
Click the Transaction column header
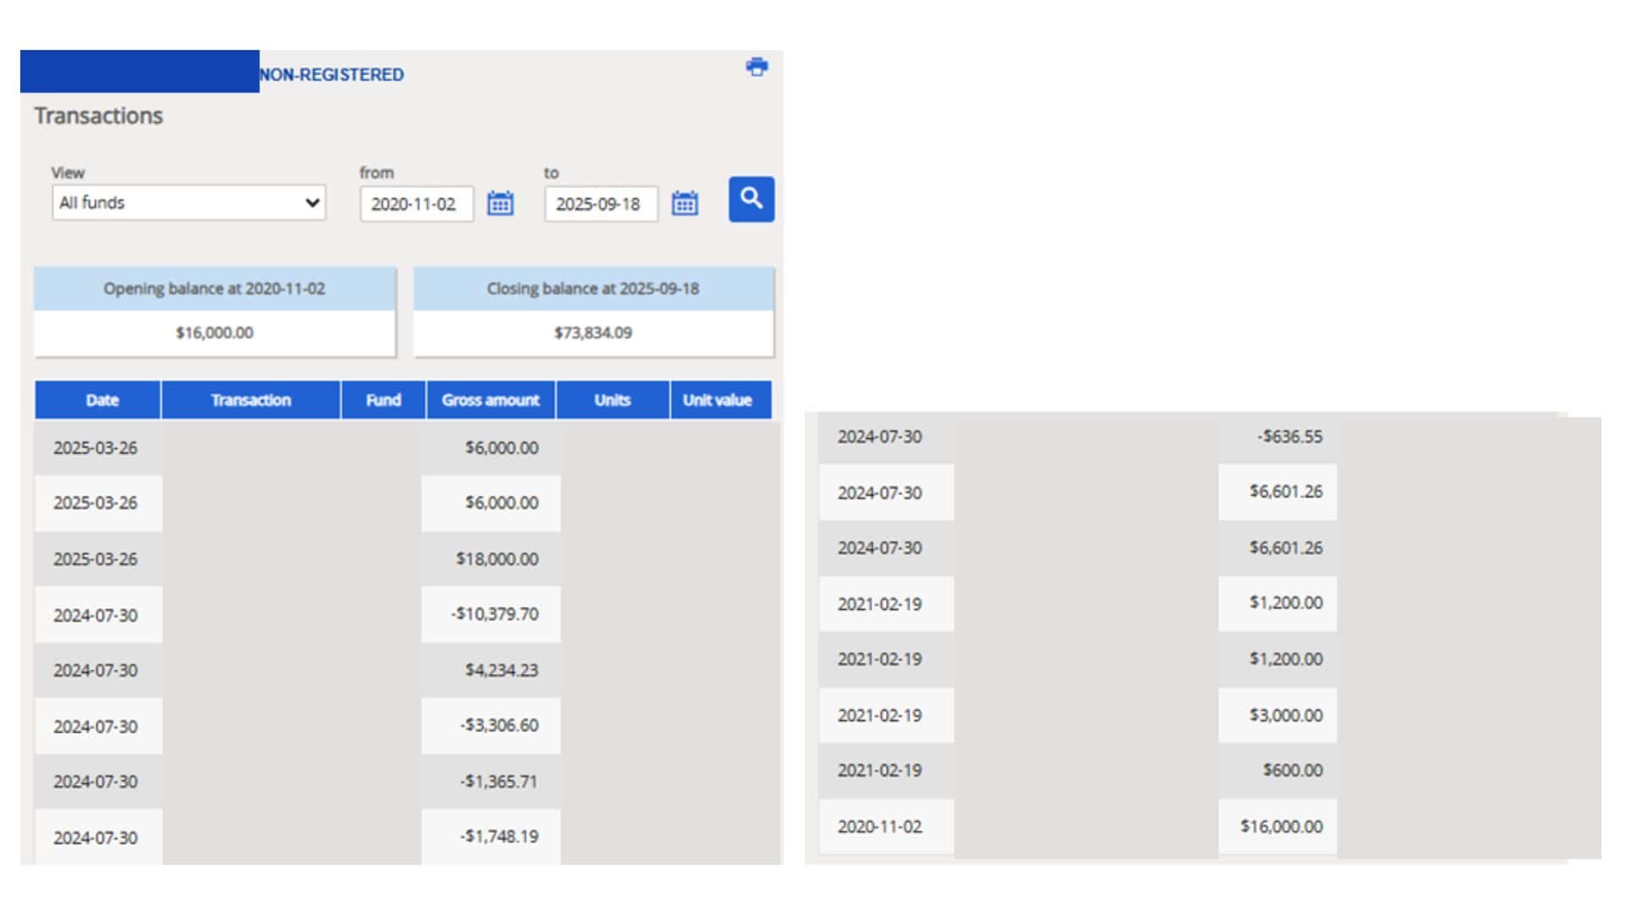click(x=251, y=400)
